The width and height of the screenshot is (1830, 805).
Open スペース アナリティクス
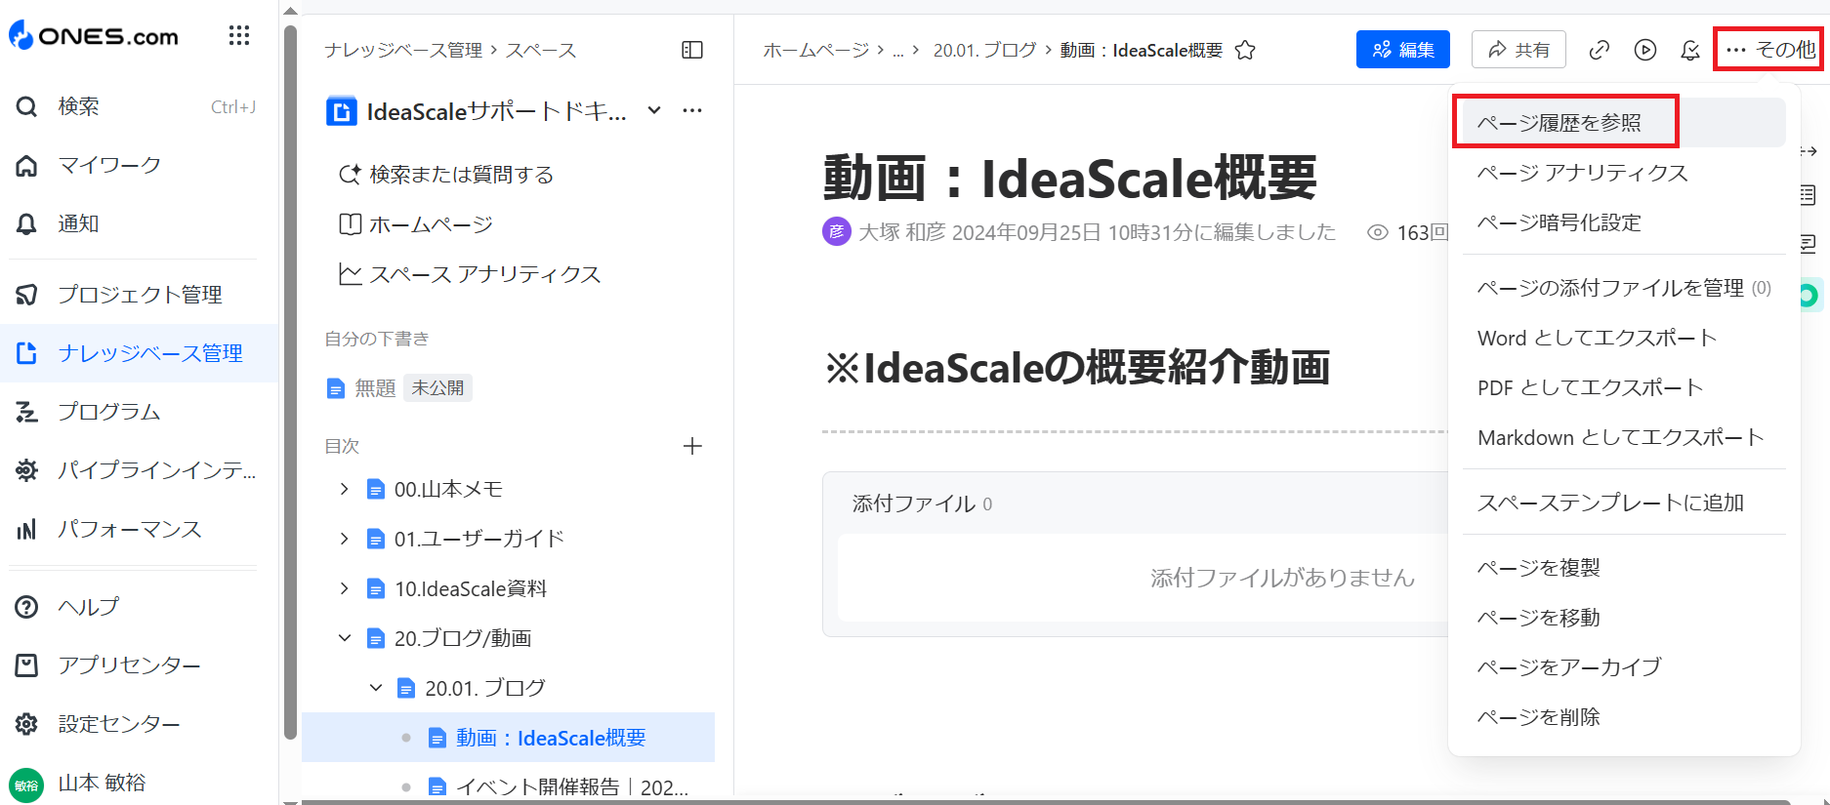pyautogui.click(x=470, y=274)
